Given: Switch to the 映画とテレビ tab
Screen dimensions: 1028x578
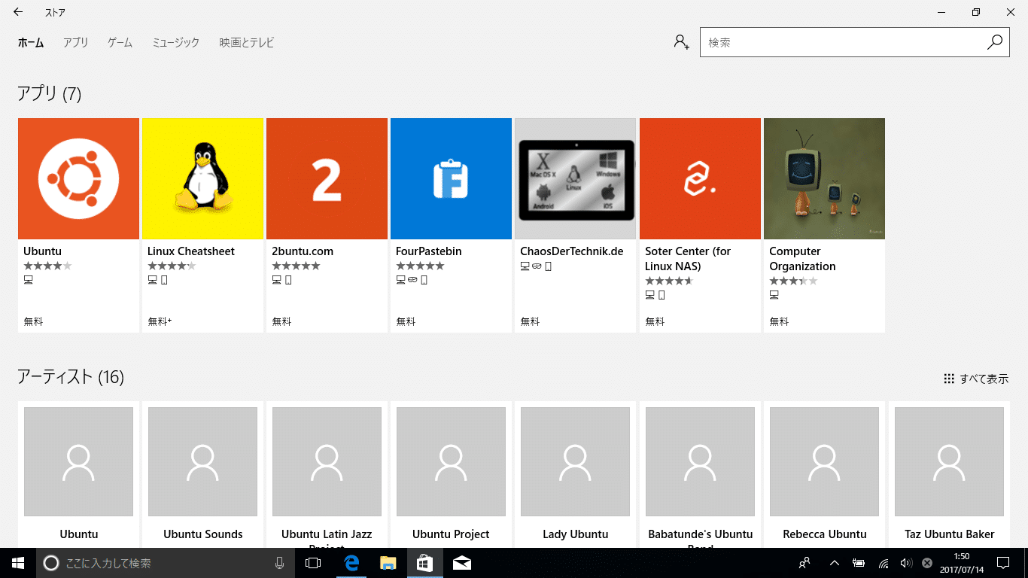Looking at the screenshot, I should pos(247,43).
